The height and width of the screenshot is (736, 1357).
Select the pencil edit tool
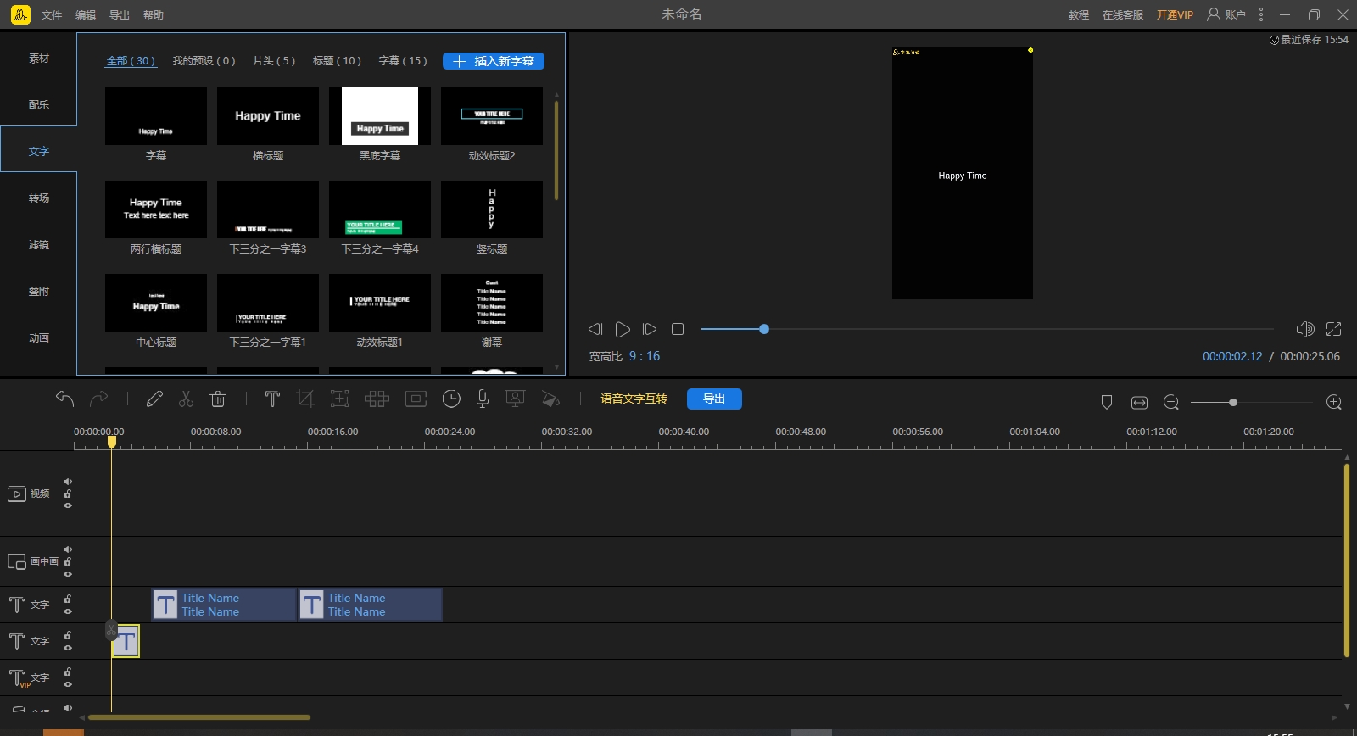pyautogui.click(x=154, y=399)
